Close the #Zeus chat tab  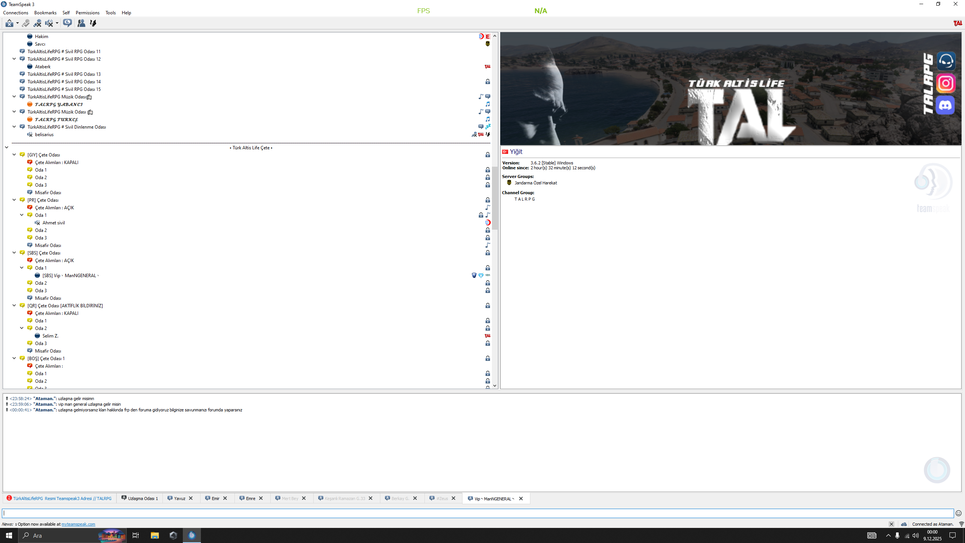(x=453, y=499)
